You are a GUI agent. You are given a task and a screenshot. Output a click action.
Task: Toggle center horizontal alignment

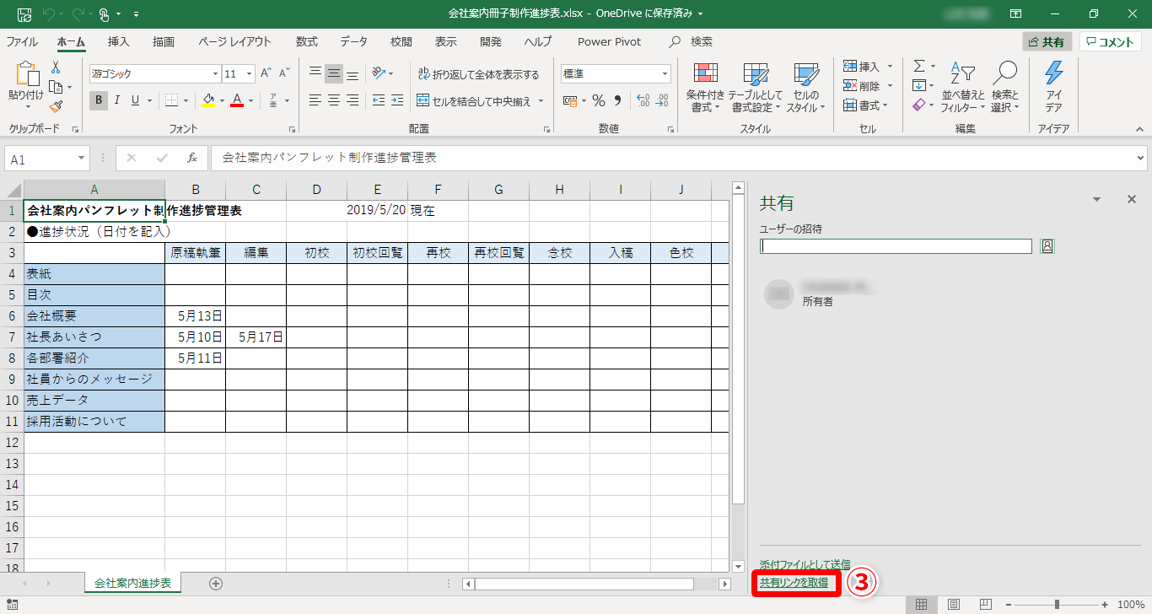(x=334, y=100)
